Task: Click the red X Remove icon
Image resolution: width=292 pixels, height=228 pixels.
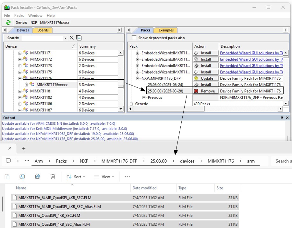Action: pos(196,91)
